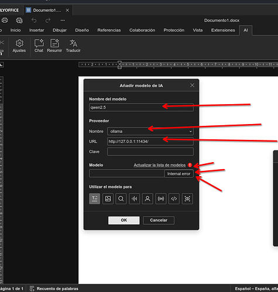Expand the provider Nombre dropdown
The image size is (278, 292).
150,131
